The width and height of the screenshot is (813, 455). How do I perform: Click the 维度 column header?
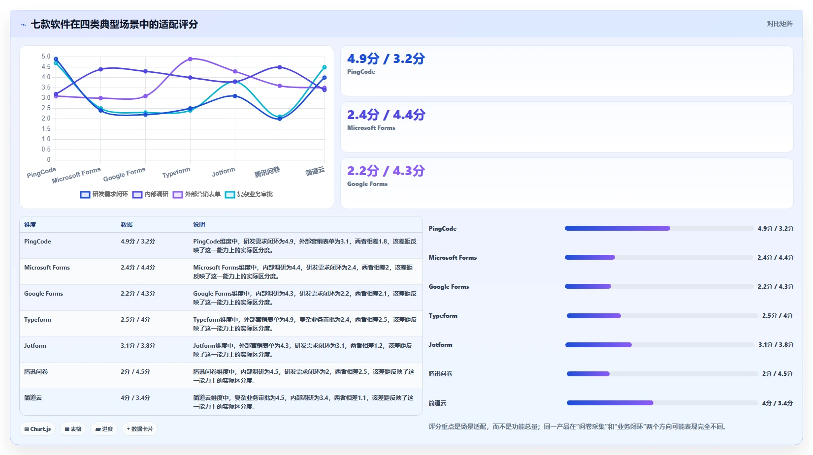30,225
